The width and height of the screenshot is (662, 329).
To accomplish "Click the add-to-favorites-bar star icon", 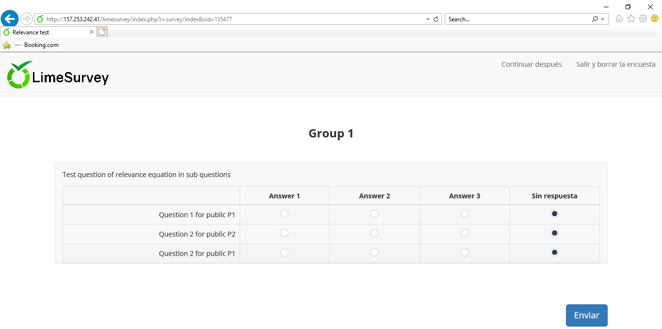I will 7,45.
